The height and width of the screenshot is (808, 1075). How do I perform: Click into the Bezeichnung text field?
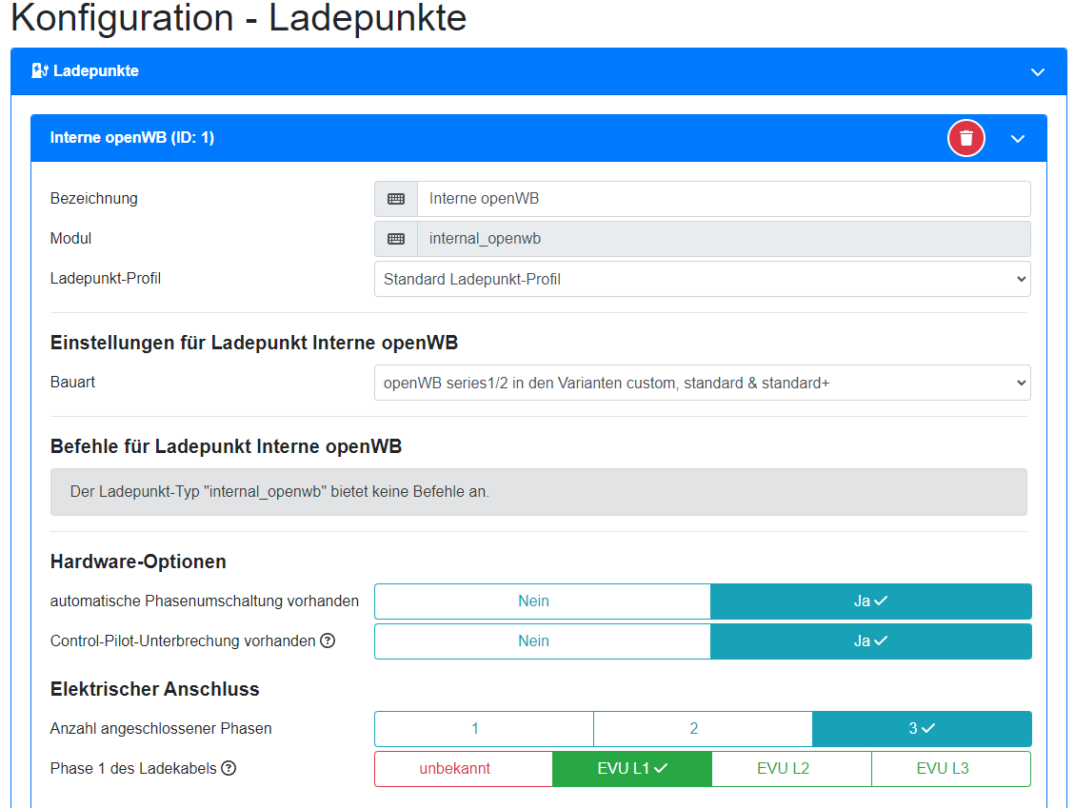click(723, 199)
